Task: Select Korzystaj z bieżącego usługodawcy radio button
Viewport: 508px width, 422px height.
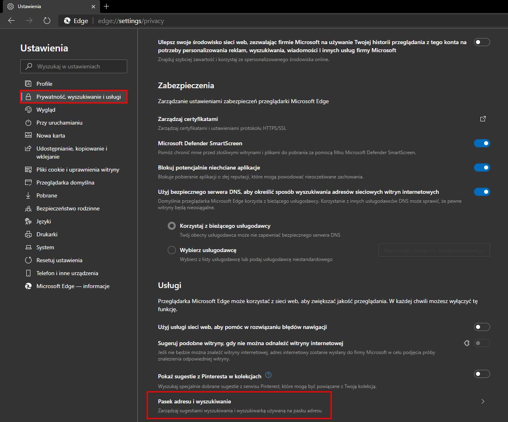Action: pos(172,226)
